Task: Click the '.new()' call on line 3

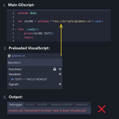Action: [x=98, y=21]
